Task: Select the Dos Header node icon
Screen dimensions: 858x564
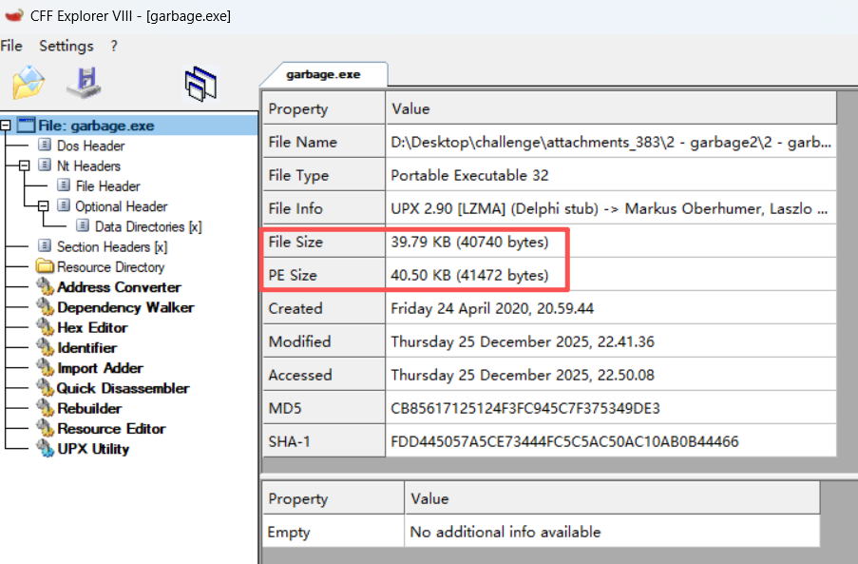Action: [x=45, y=146]
